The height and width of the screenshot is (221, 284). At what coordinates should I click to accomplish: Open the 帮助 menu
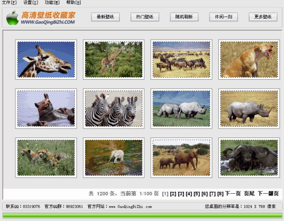click(x=73, y=2)
